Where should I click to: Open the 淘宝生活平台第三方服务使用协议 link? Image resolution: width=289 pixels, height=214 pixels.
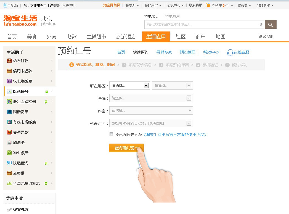174,134
